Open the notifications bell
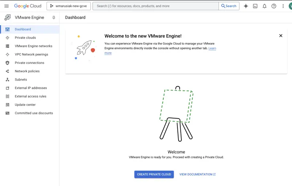The height and width of the screenshot is (186, 292). point(264,6)
